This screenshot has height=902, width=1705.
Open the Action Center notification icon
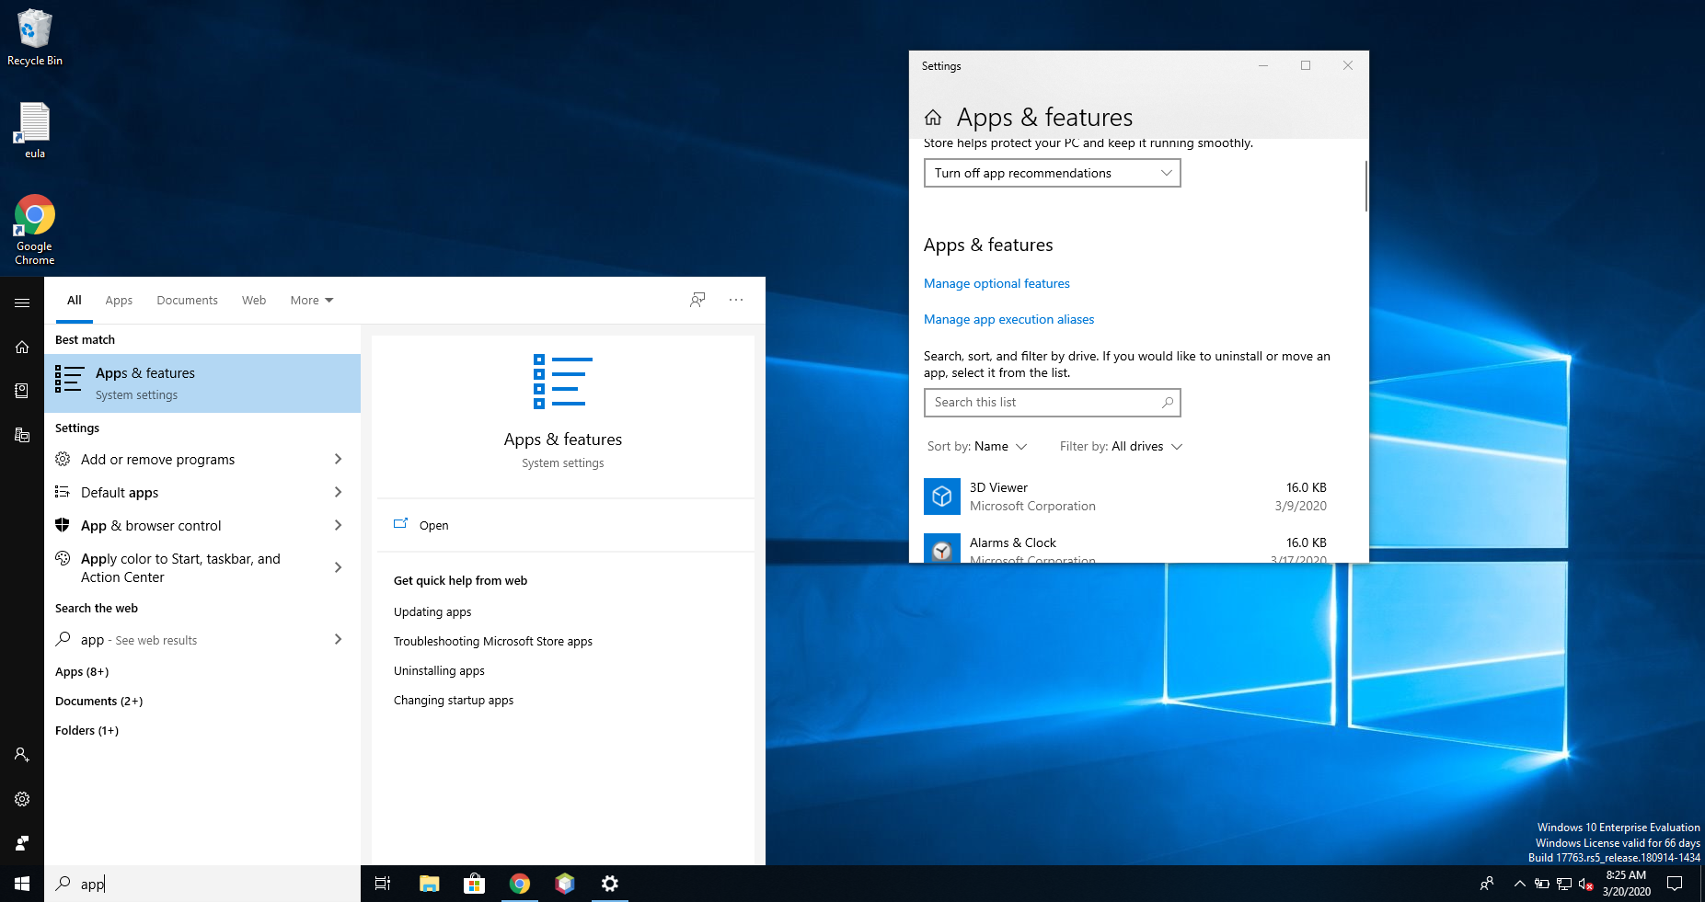pos(1675,884)
